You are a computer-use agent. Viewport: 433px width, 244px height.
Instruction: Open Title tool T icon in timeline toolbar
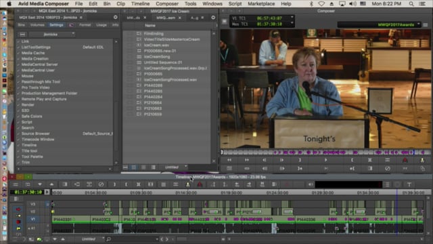[x=409, y=184]
